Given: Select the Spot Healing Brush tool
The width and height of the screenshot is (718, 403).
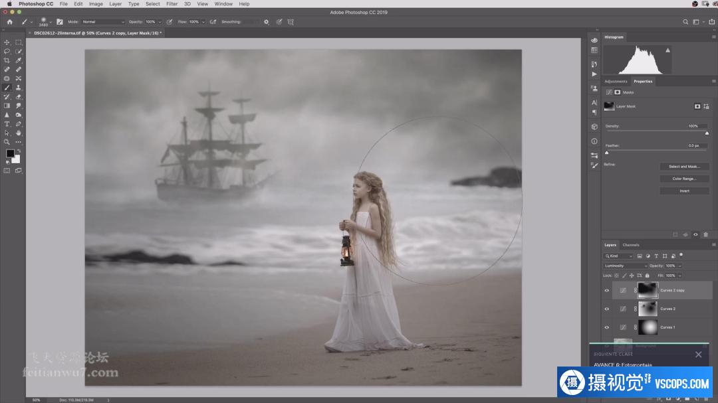Looking at the screenshot, I should point(7,70).
